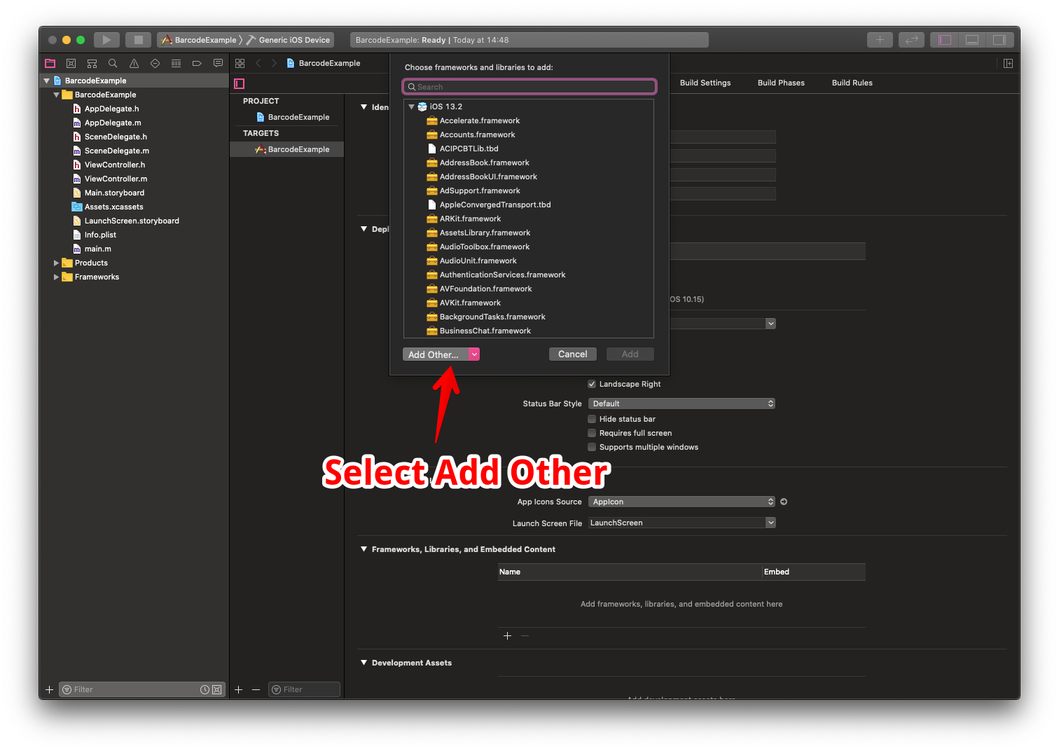
Task: Click the framework search field
Action: click(529, 86)
